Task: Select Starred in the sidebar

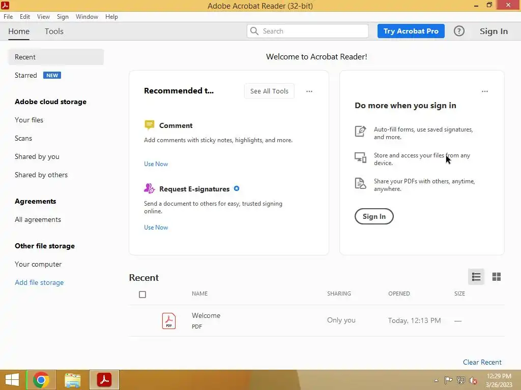Action: pos(25,75)
